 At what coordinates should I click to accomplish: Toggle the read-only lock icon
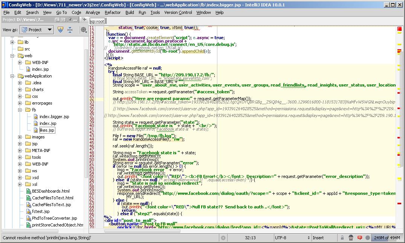click(342, 238)
